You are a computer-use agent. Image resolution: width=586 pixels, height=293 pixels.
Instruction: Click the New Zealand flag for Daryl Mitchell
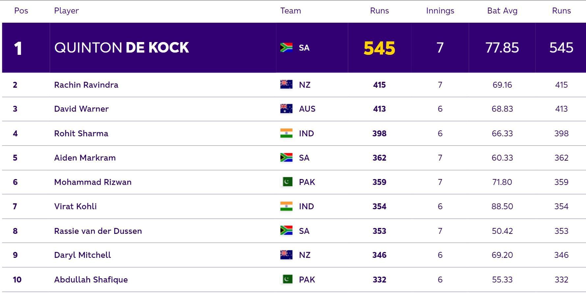[x=286, y=255]
